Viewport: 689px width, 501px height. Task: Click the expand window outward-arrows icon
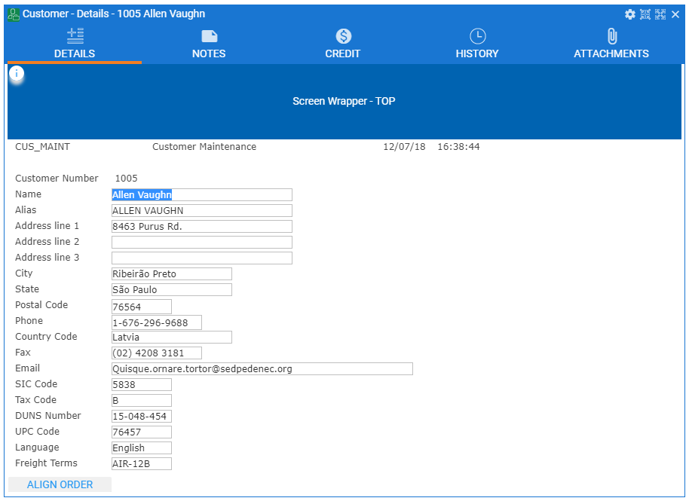(660, 14)
